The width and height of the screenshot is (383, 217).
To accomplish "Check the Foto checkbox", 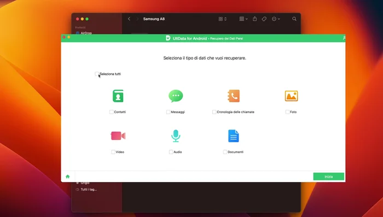I will pos(287,112).
